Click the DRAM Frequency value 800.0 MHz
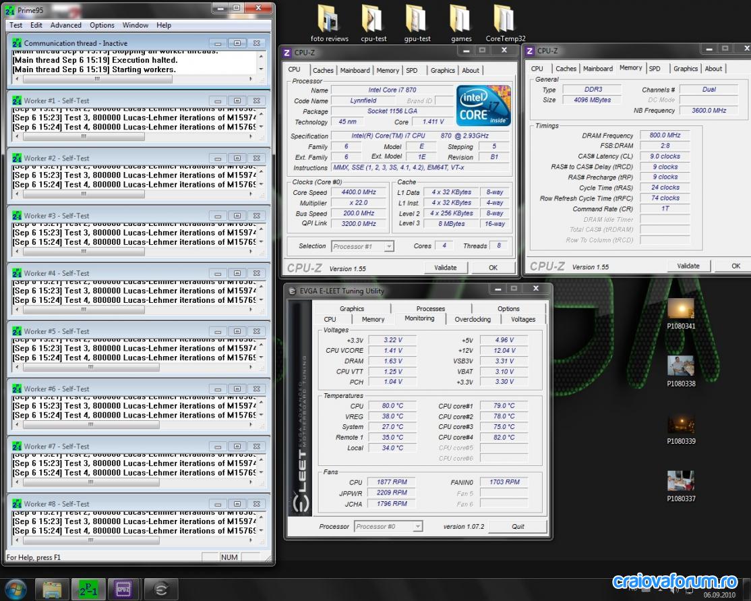Image resolution: width=751 pixels, height=601 pixels. (x=665, y=135)
